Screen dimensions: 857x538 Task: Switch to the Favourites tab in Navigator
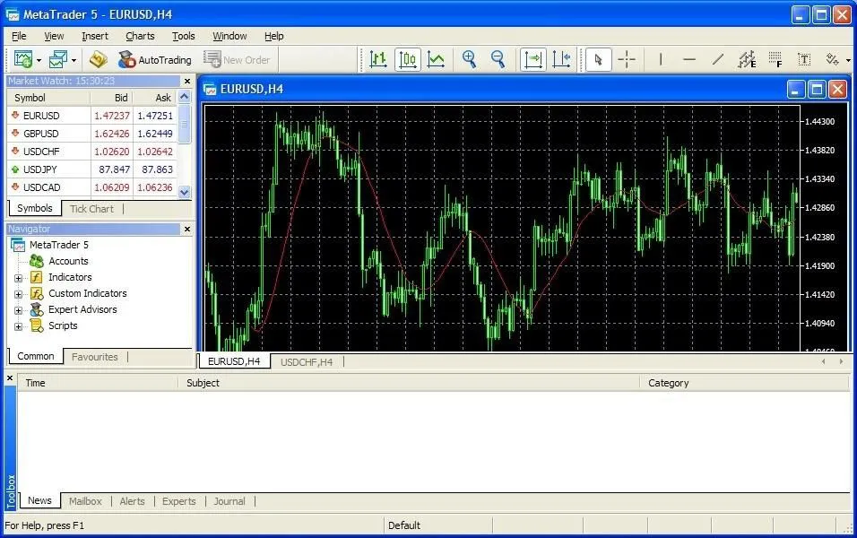tap(94, 357)
